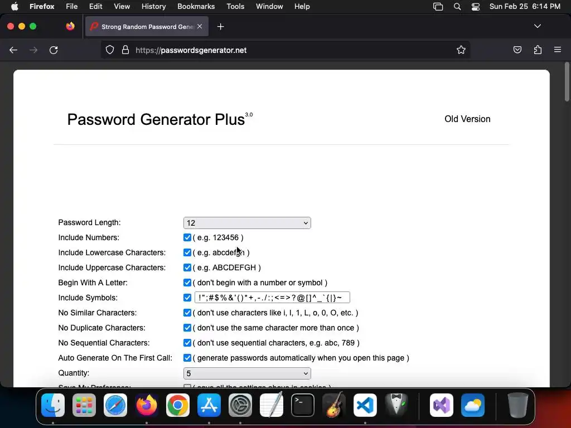Open the Tools menu

pyautogui.click(x=235, y=7)
